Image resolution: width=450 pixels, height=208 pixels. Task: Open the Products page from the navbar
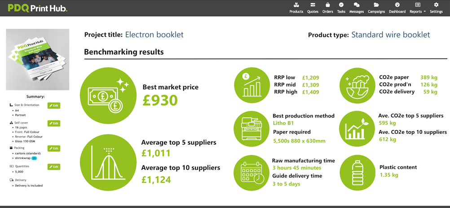pyautogui.click(x=296, y=8)
